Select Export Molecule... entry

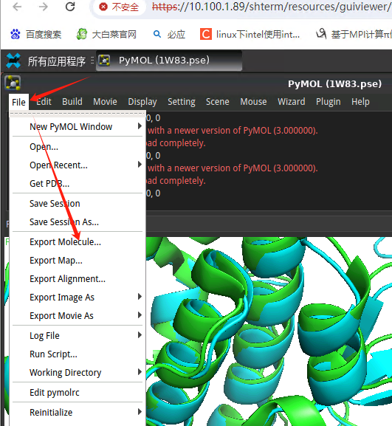(78, 242)
